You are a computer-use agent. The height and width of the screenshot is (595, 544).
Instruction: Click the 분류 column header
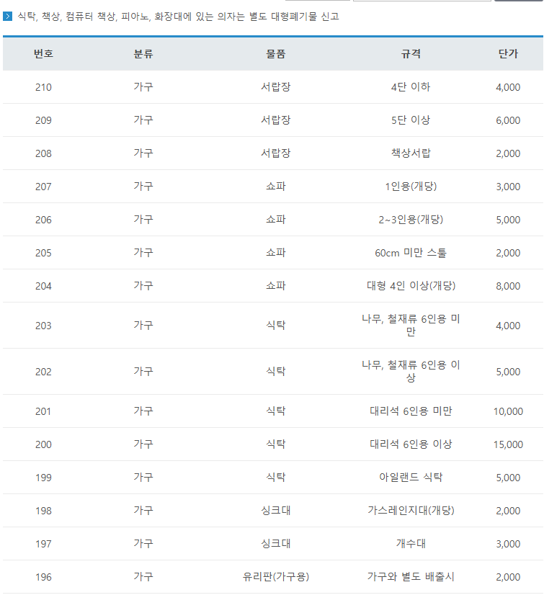pos(143,54)
